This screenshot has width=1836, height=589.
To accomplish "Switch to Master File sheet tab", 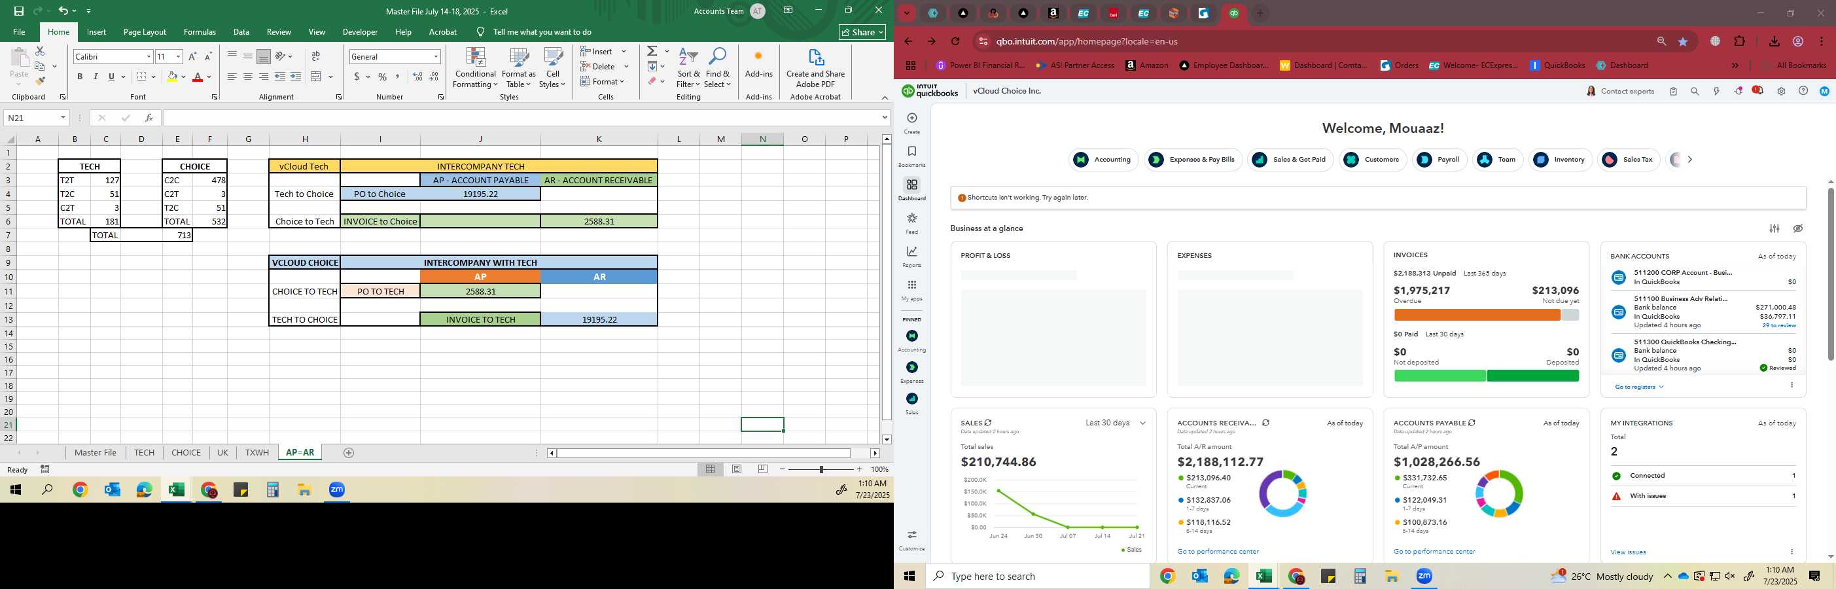I will (x=95, y=453).
